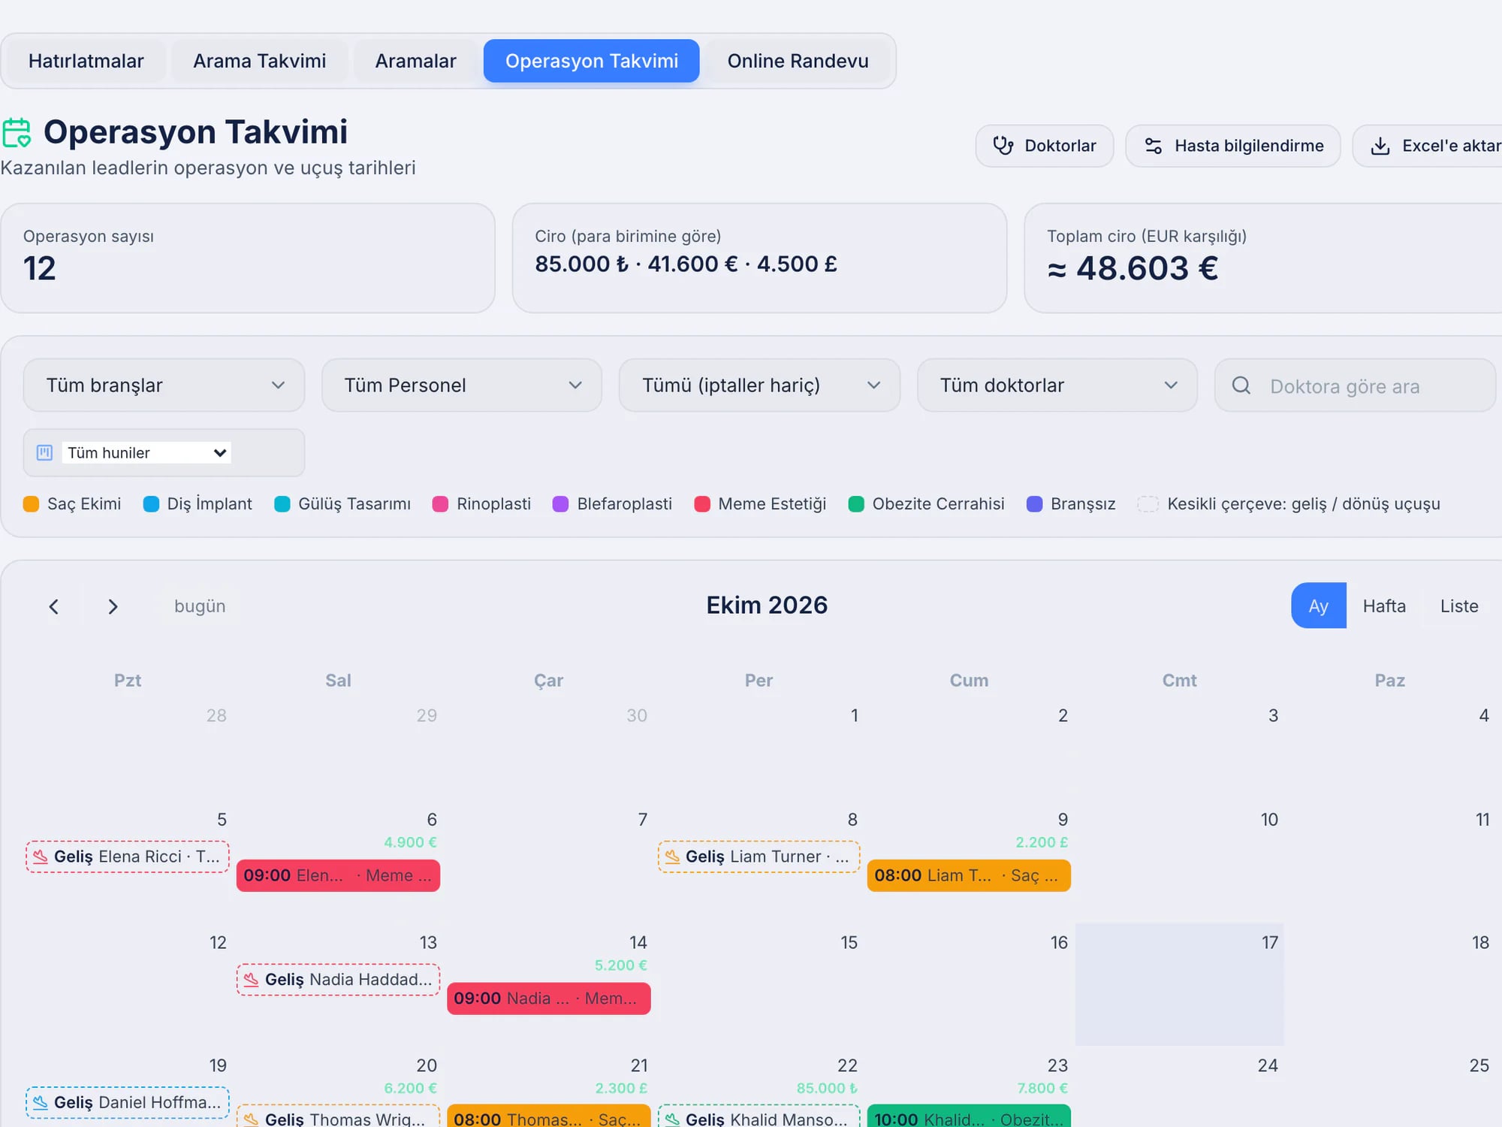Switch to Hafta calendar view
The width and height of the screenshot is (1502, 1127).
pos(1384,606)
